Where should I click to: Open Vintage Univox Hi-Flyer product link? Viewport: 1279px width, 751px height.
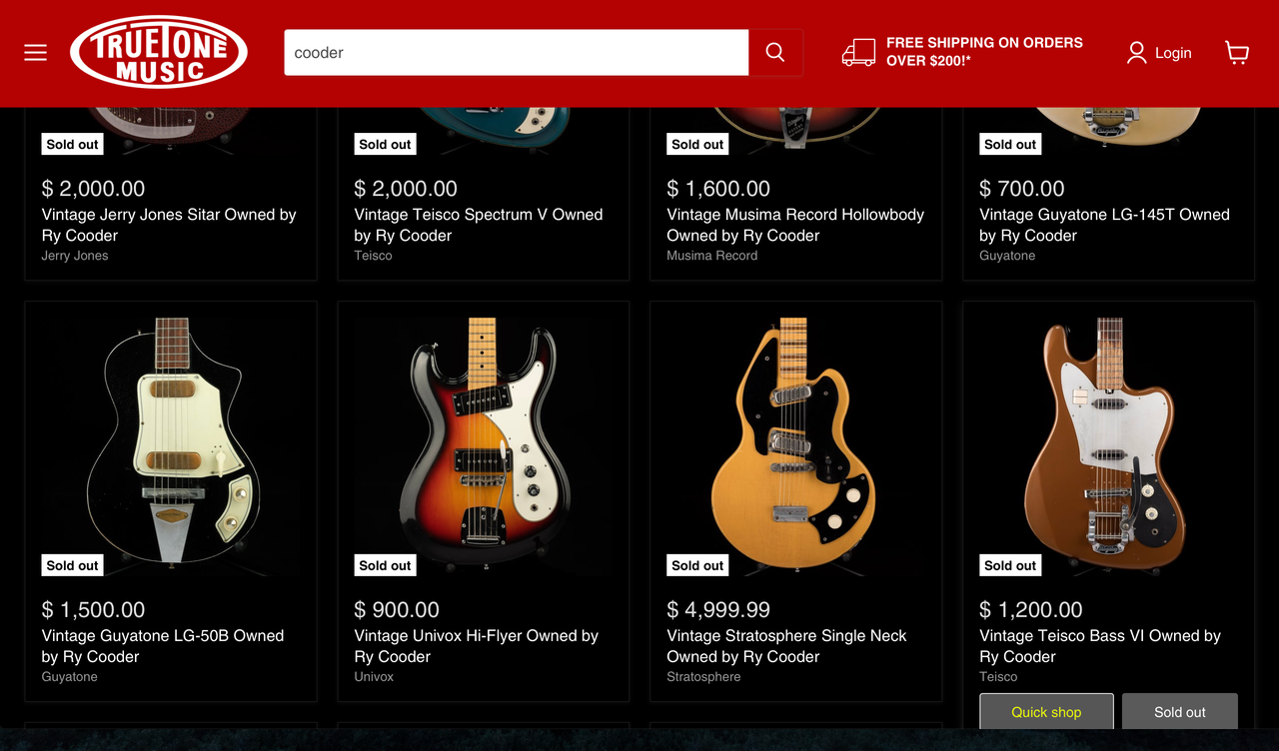477,646
